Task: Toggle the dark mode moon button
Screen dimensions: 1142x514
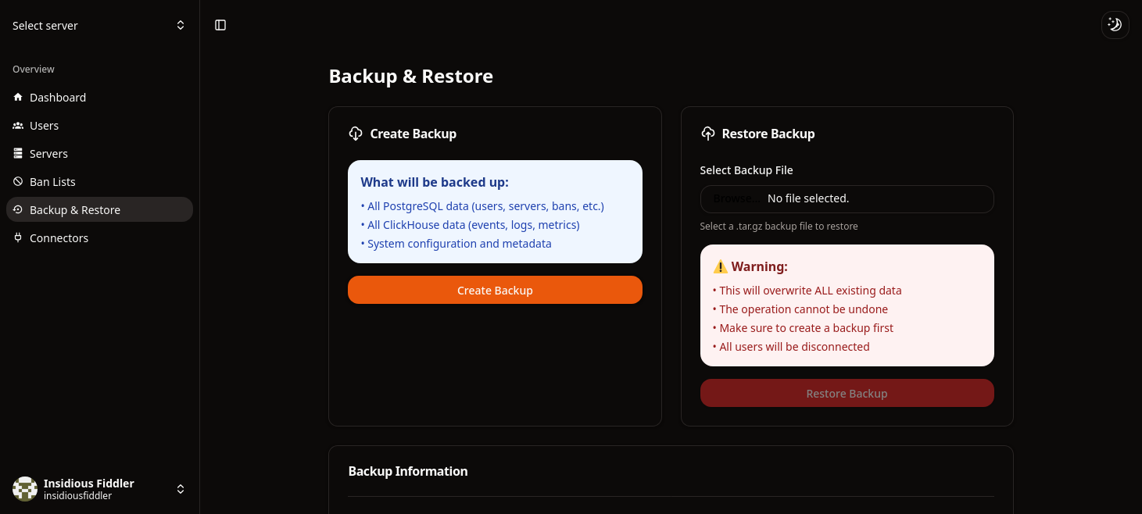Action: [x=1115, y=24]
